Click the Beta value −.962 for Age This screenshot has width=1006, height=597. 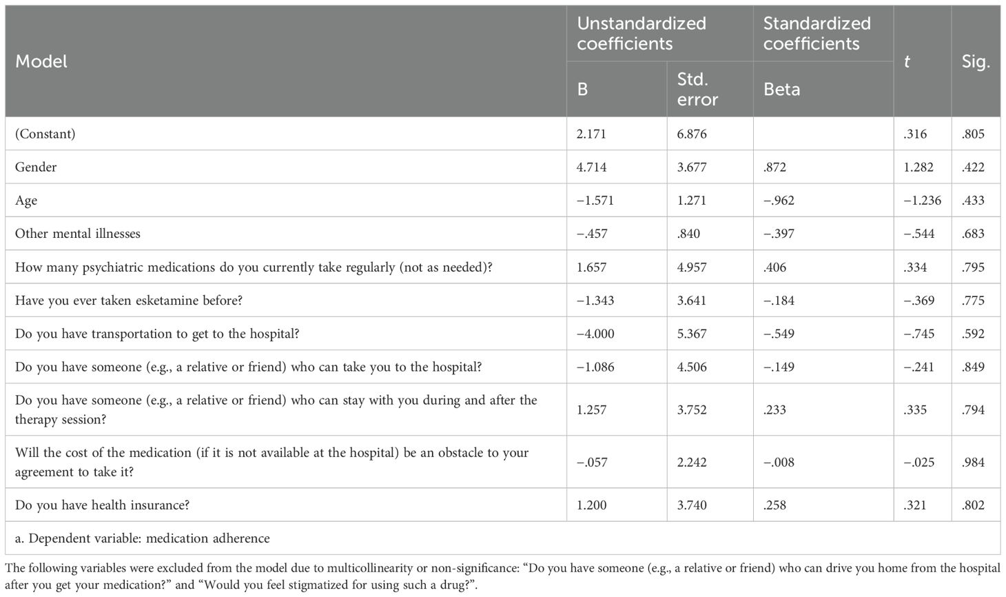[x=779, y=201]
